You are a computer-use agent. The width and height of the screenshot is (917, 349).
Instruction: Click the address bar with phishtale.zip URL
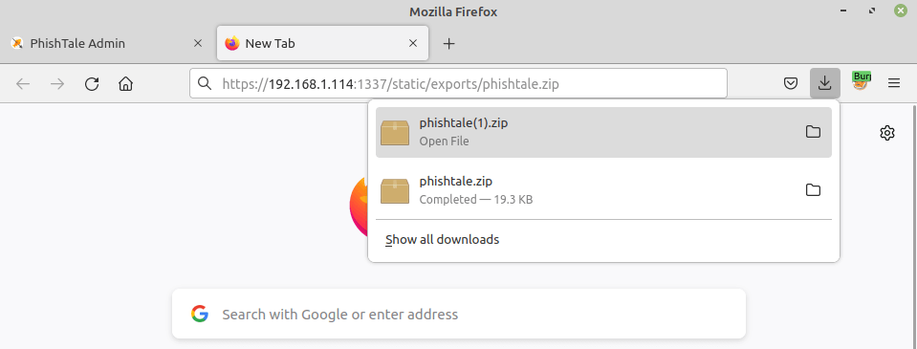pos(458,83)
